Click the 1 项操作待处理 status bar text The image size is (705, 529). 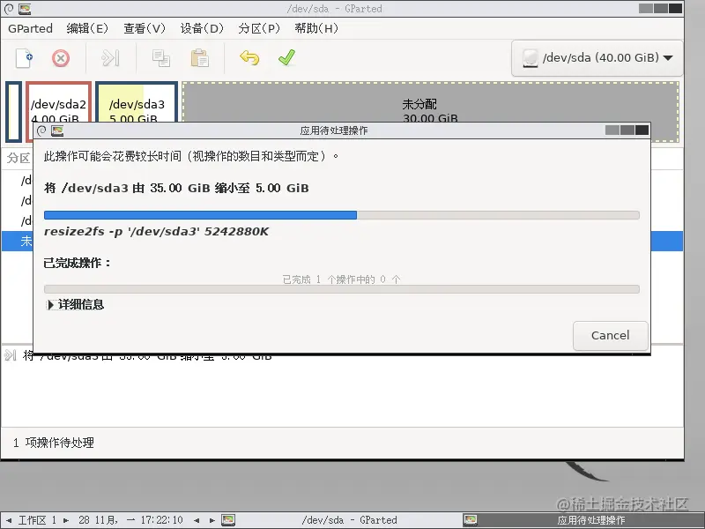54,443
